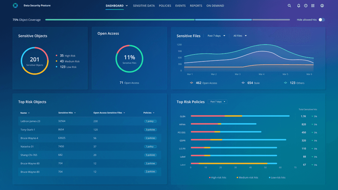Click the 654 Stale count
338x190 pixels.
pos(253,83)
